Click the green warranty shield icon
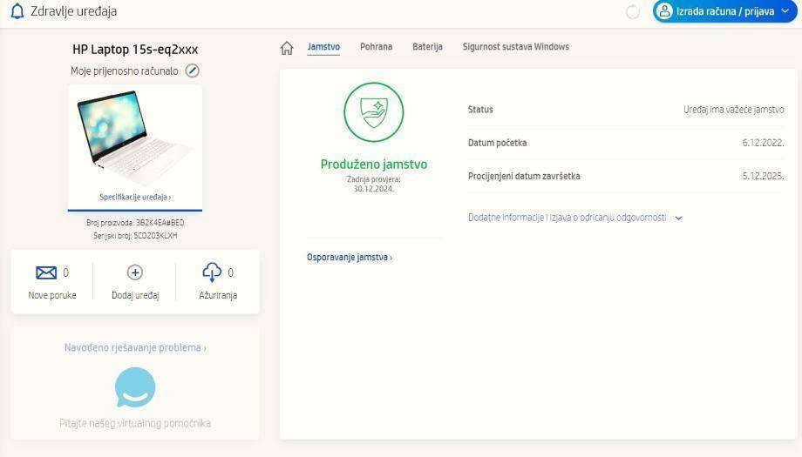This screenshot has width=802, height=457. [x=373, y=111]
